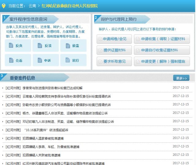Click the 民行 document icon
The height and width of the screenshot is (165, 196).
coord(68,60)
